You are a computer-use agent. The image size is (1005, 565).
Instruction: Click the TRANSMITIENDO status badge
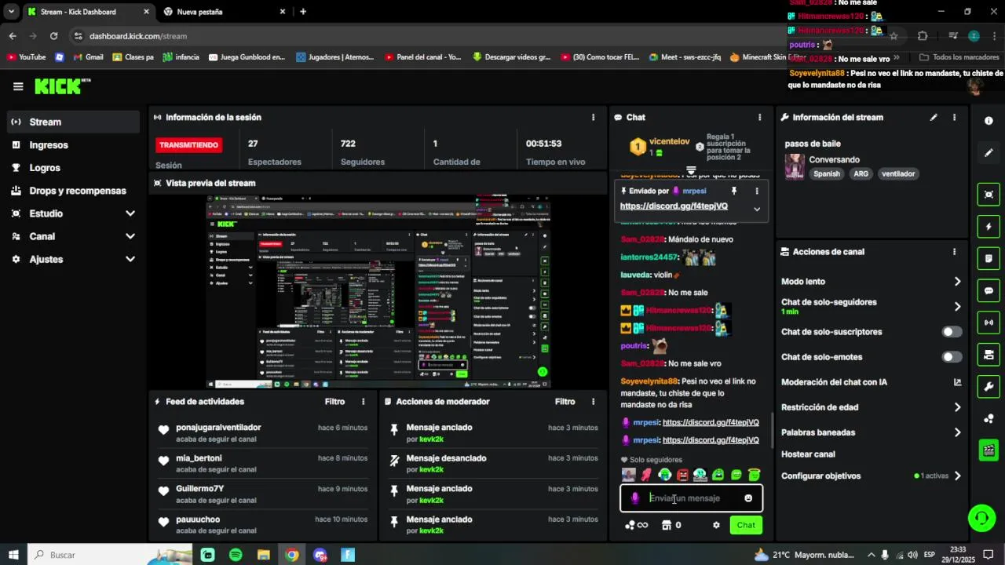click(x=188, y=145)
